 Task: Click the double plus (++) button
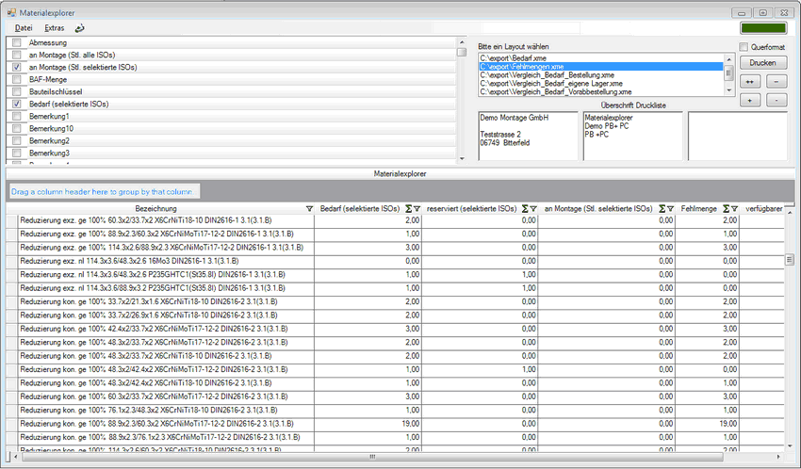[x=749, y=81]
